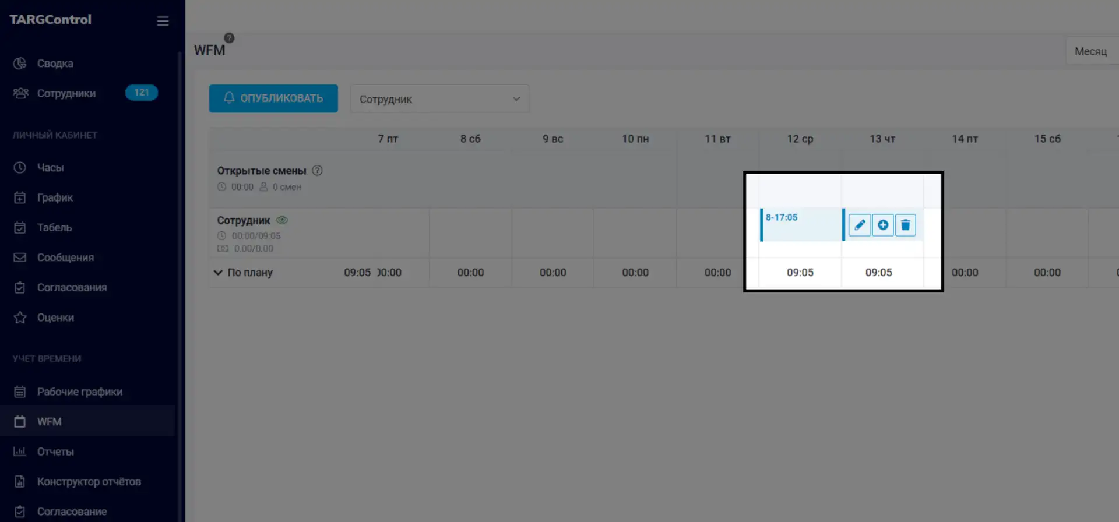Viewport: 1119px width, 522px height.
Task: Click the Открытые смены row label
Action: click(x=262, y=171)
